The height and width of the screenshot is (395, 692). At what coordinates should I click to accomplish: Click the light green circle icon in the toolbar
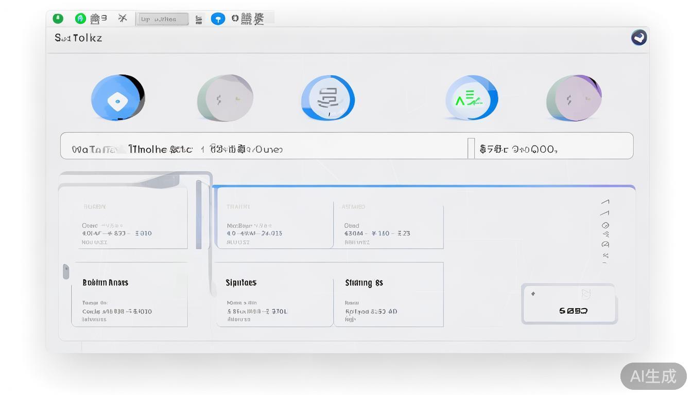[x=80, y=19]
